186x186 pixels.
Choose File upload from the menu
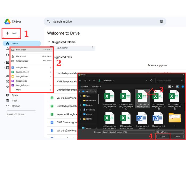click(31, 56)
